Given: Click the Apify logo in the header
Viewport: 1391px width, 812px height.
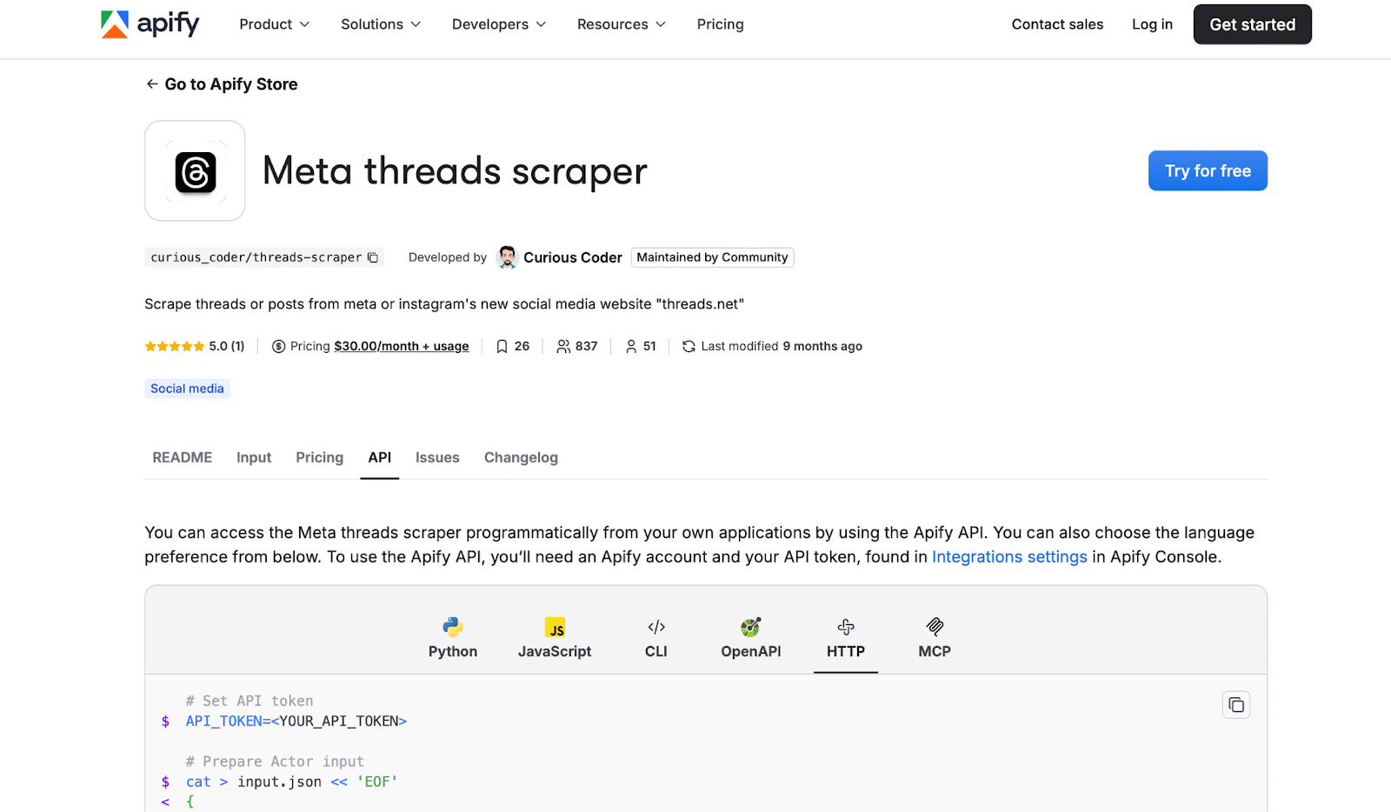Looking at the screenshot, I should tap(150, 24).
